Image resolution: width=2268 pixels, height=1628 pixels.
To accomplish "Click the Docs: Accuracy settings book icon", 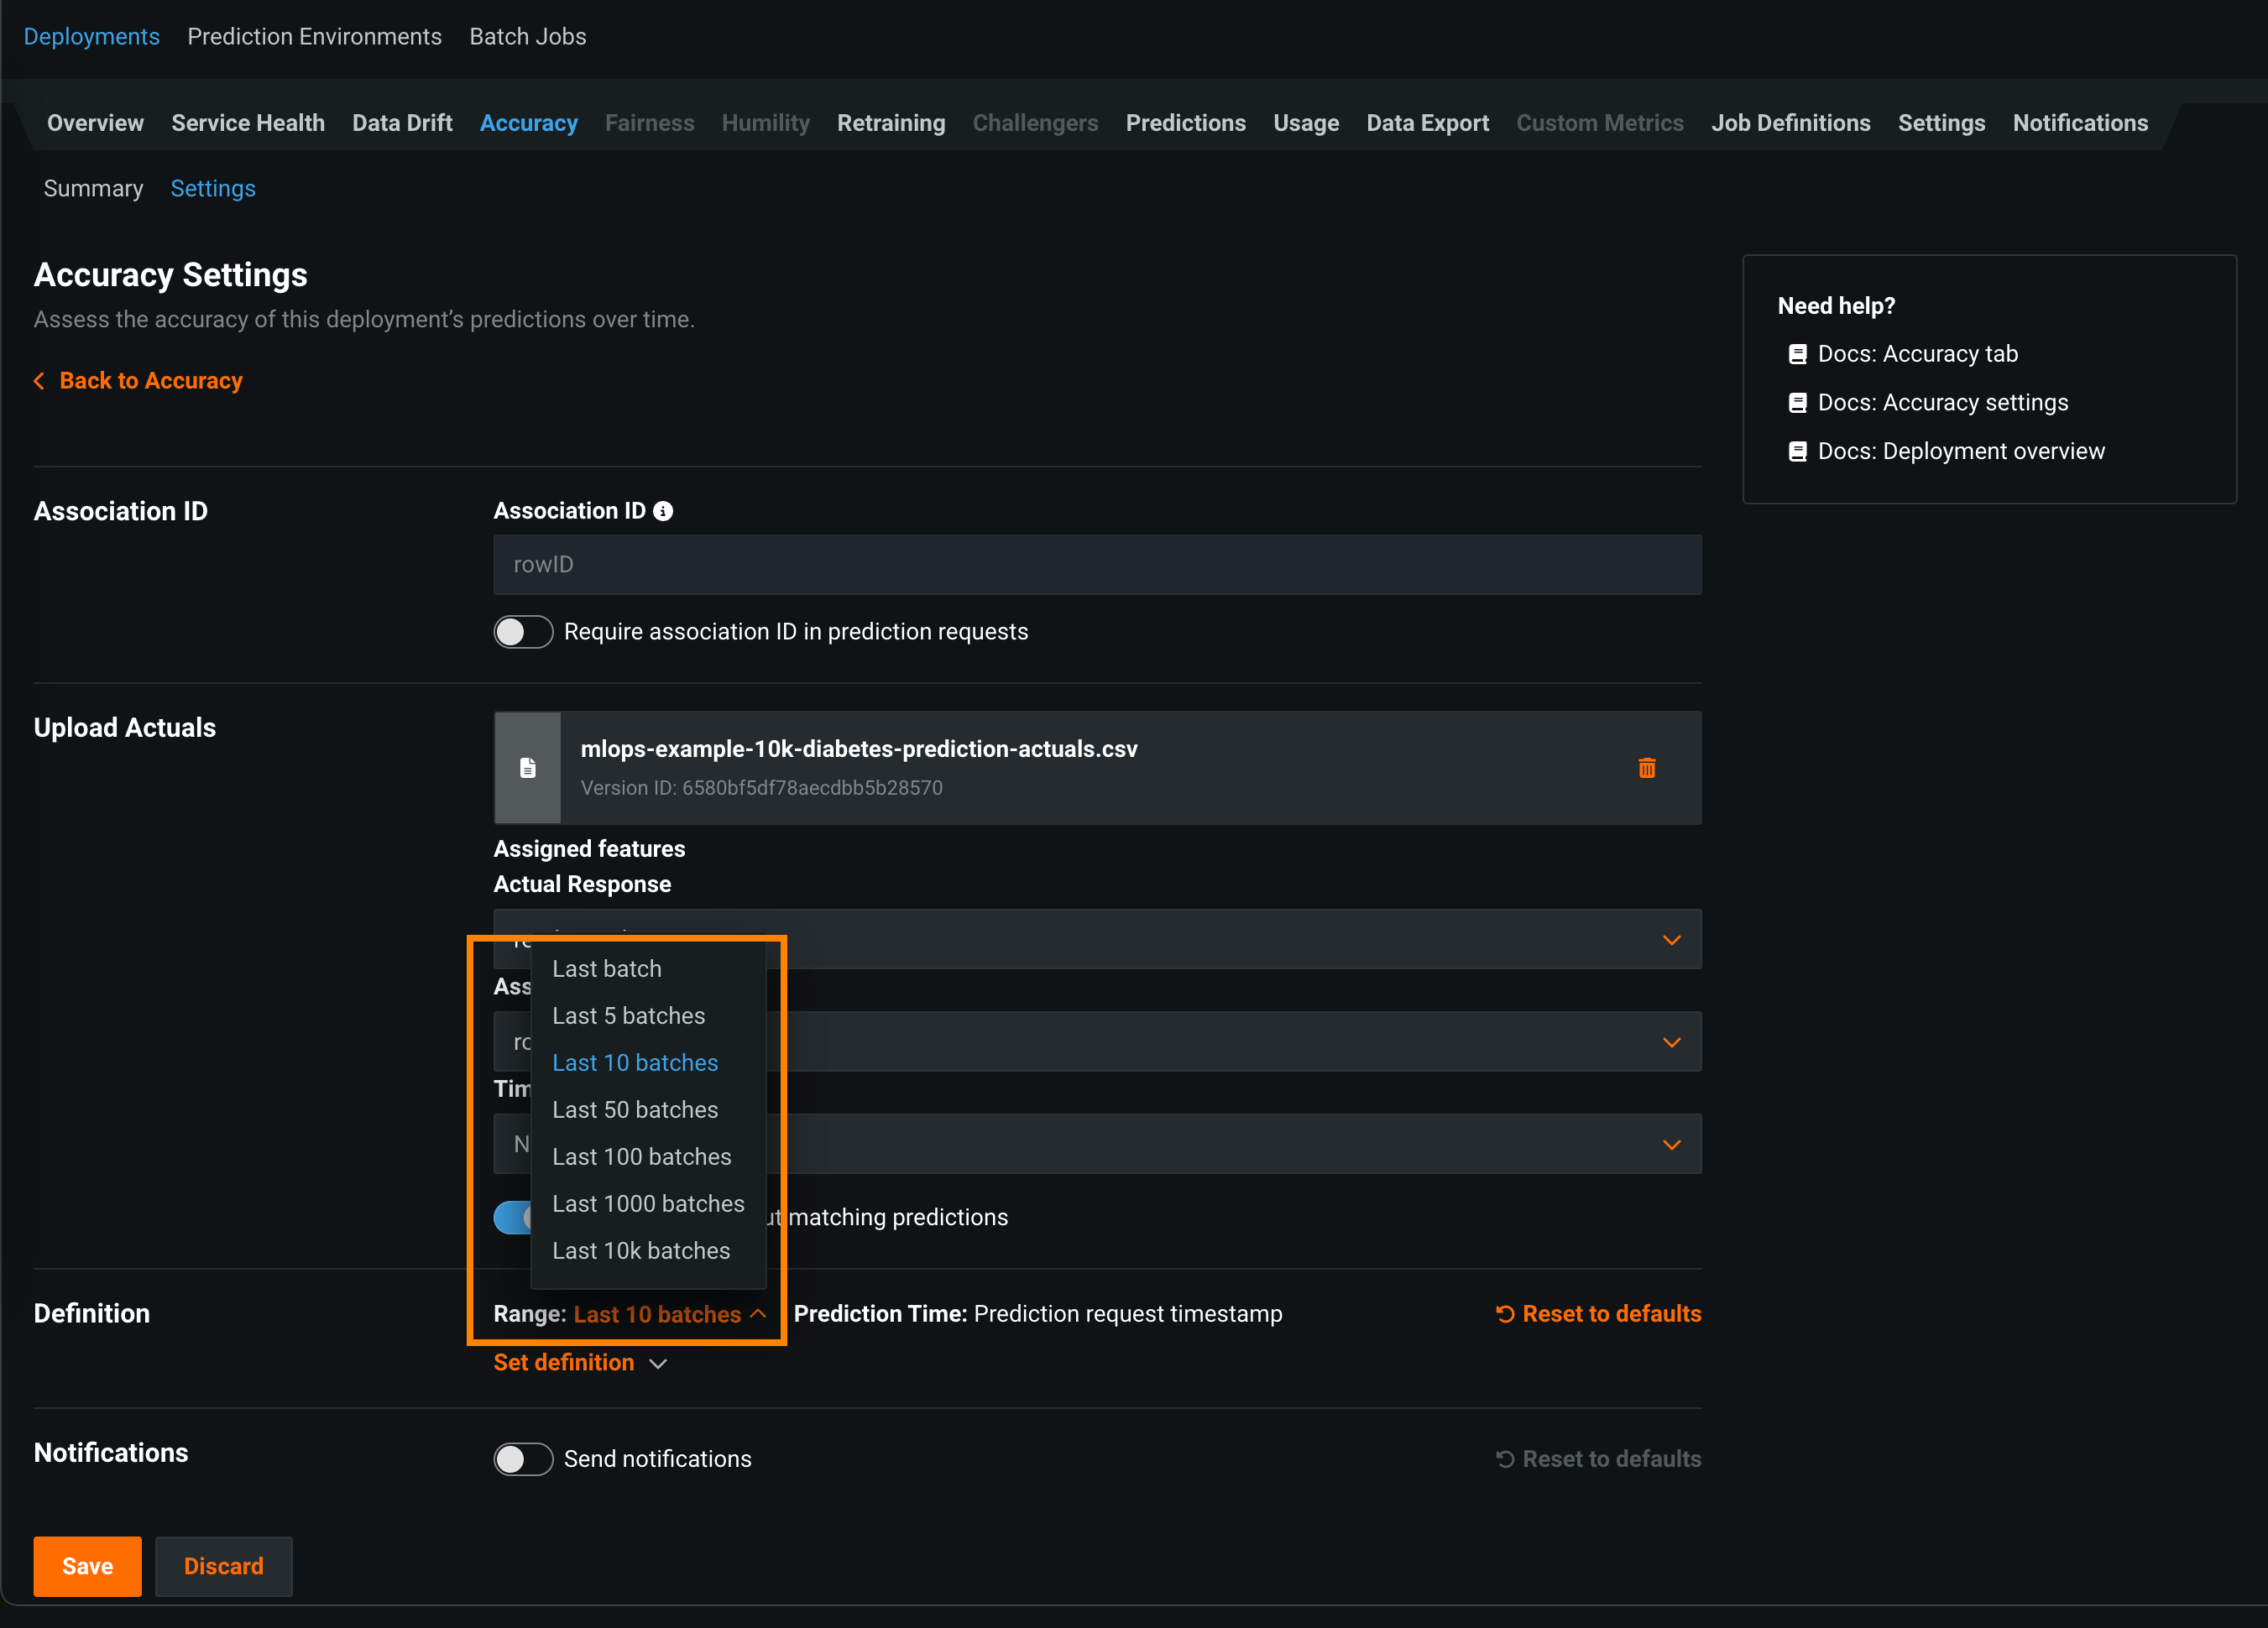I will [1797, 403].
